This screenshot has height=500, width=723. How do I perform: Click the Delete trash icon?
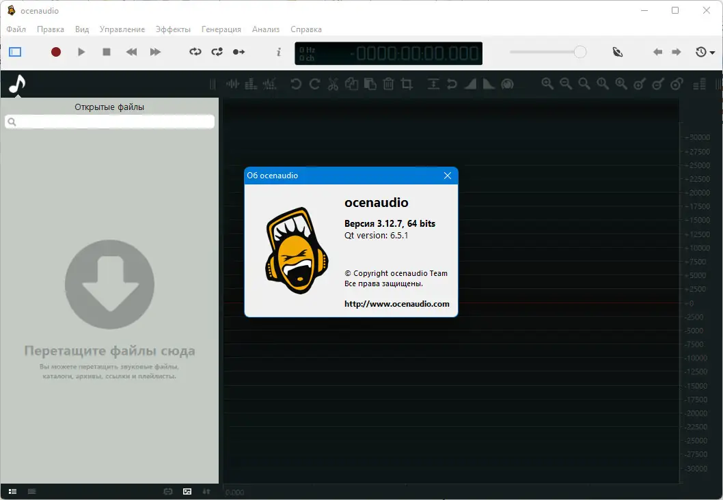tap(389, 84)
